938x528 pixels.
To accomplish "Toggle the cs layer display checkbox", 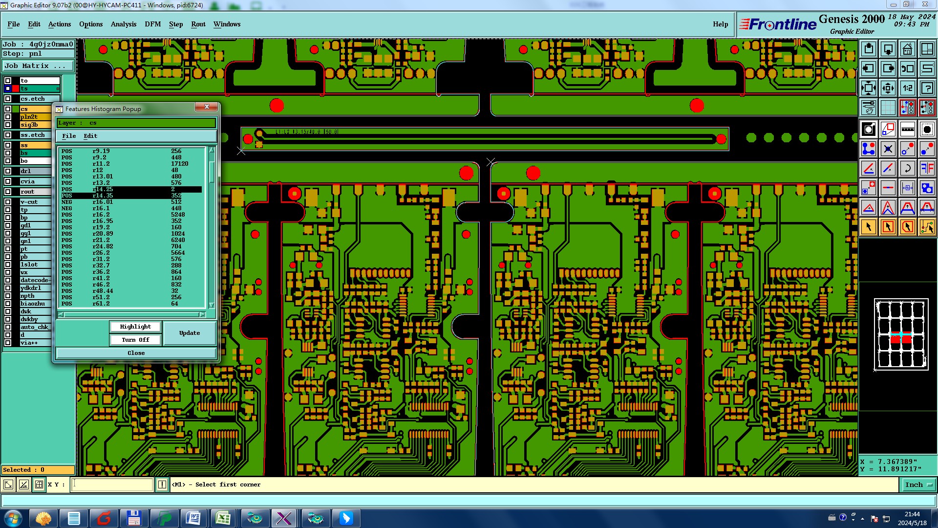I will (8, 109).
